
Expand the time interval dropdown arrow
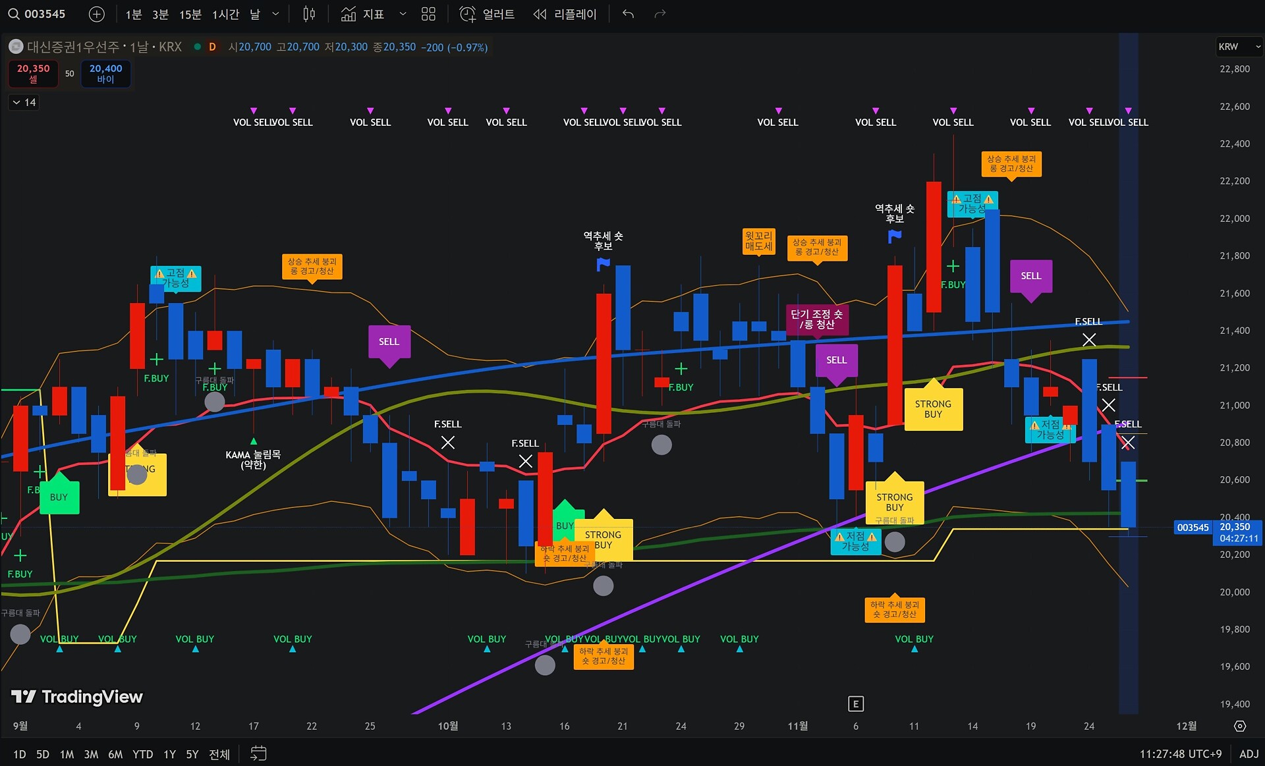[276, 14]
